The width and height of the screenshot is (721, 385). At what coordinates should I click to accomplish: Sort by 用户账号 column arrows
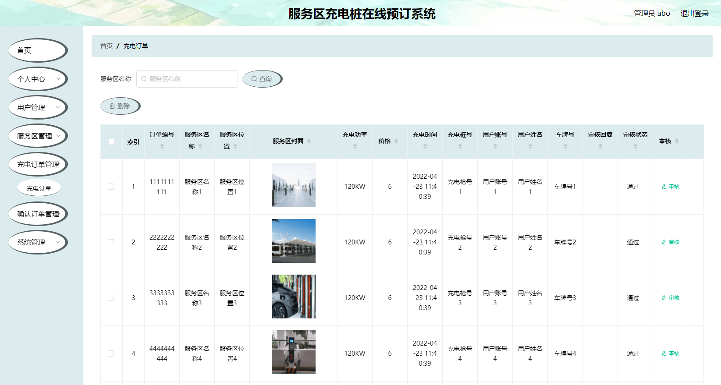click(x=495, y=147)
